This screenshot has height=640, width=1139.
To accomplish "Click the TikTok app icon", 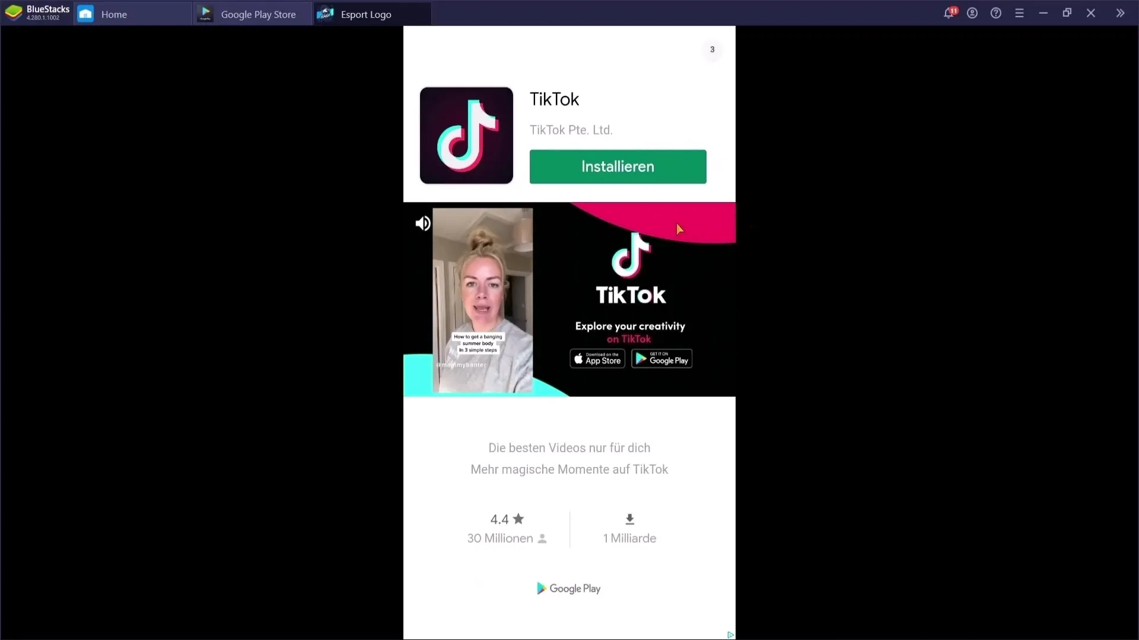I will click(x=466, y=135).
